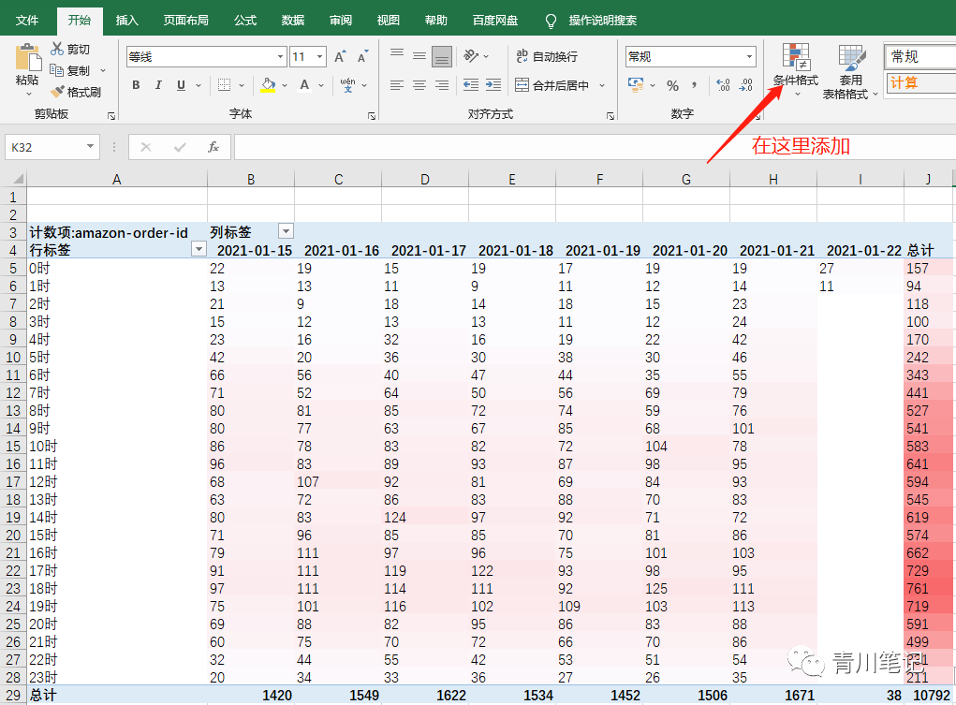Click the cell Borders icon
956x705 pixels.
coord(225,85)
